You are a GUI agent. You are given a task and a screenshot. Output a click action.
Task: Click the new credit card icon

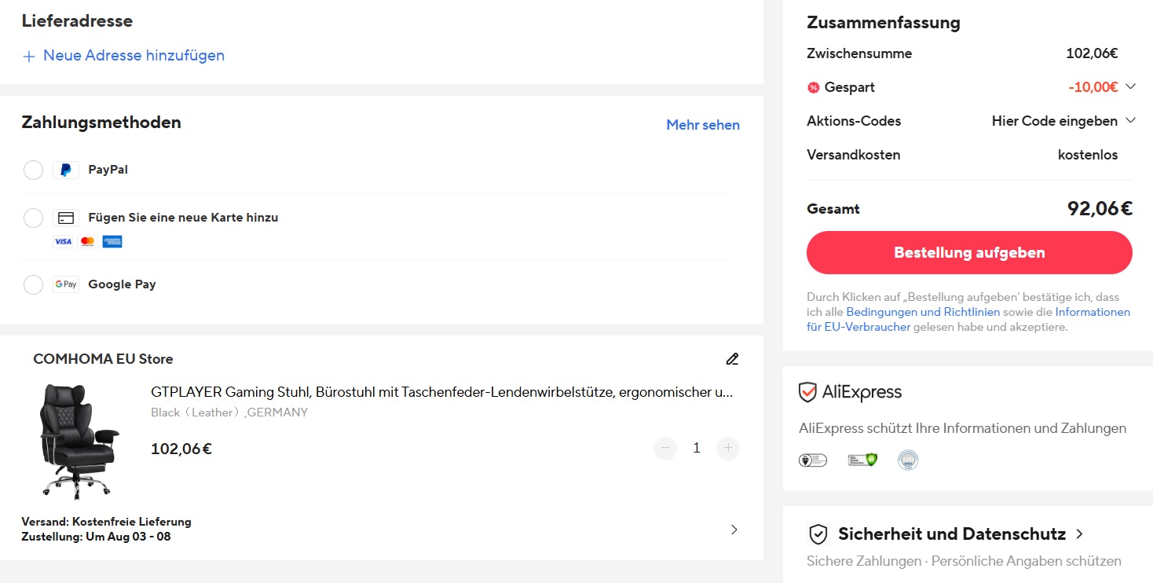coord(66,218)
